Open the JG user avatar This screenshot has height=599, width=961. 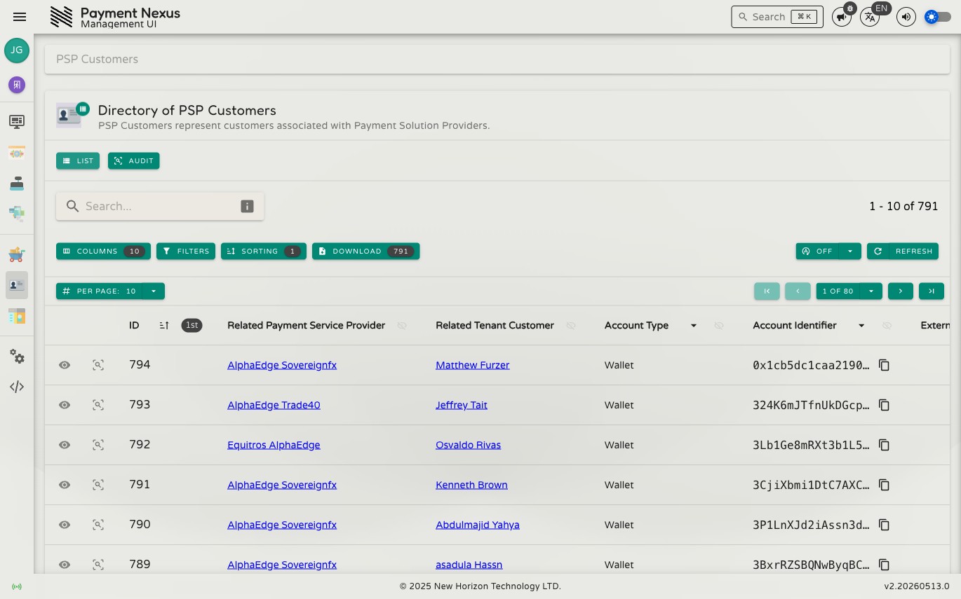click(x=17, y=50)
